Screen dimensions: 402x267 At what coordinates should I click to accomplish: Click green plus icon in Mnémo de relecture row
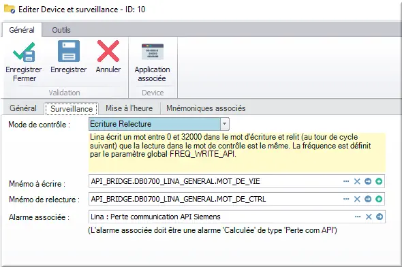[379, 199]
